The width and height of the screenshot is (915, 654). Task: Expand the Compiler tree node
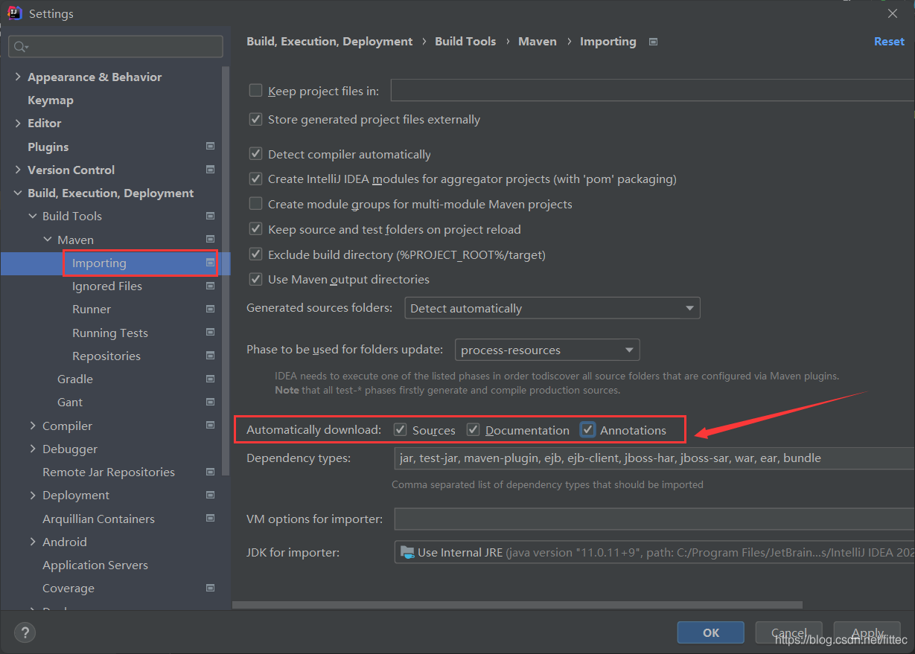tap(33, 426)
